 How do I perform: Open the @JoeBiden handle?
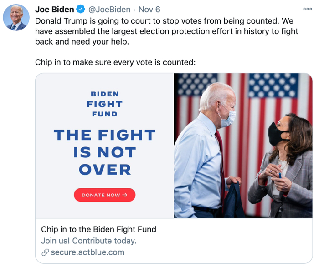(x=109, y=9)
